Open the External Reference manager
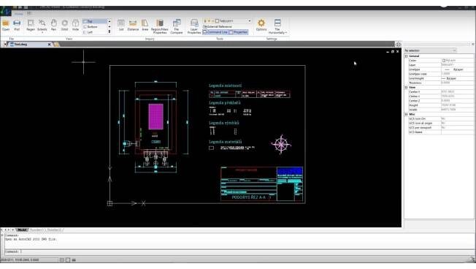Viewport: 476px width, 269px height. point(217,27)
